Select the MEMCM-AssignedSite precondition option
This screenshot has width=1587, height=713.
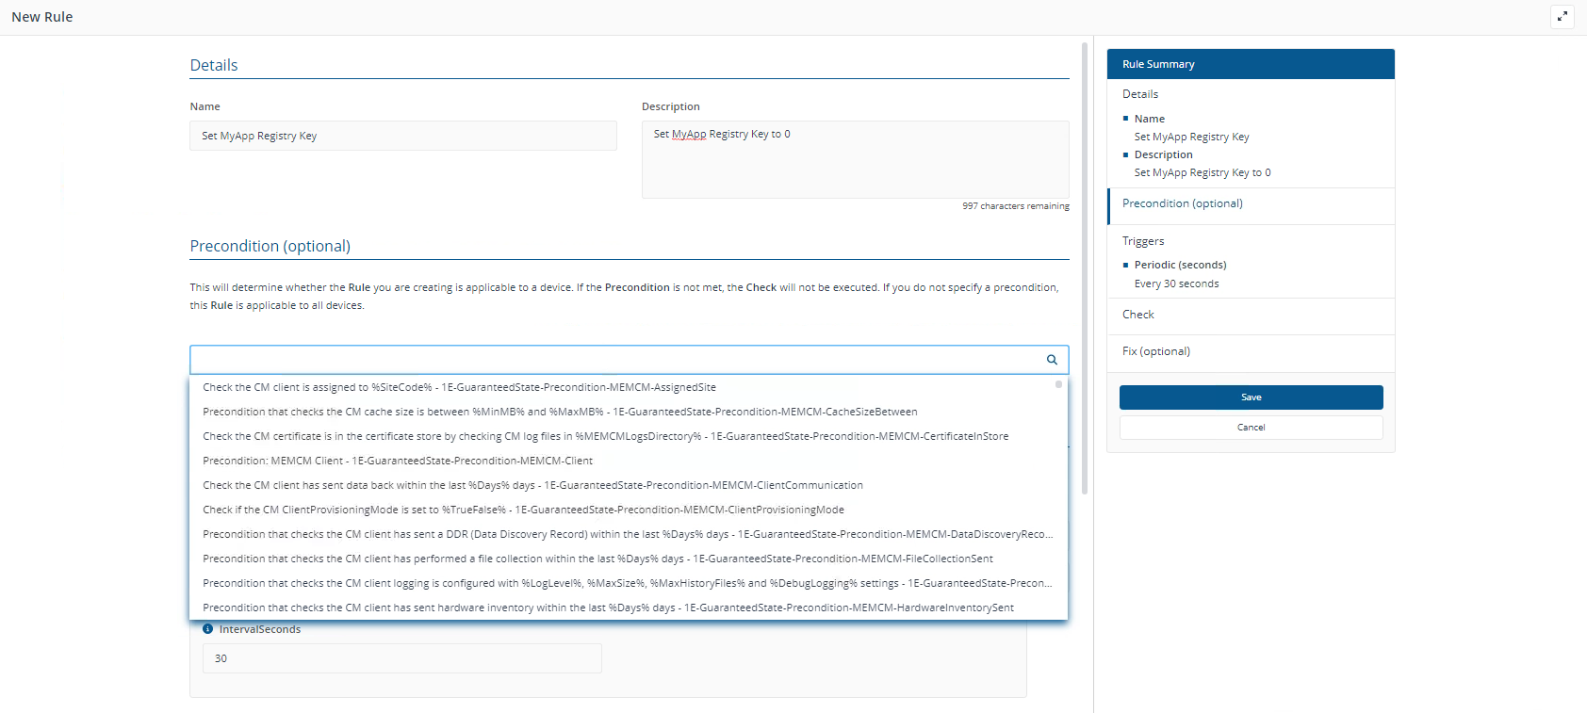(x=459, y=387)
